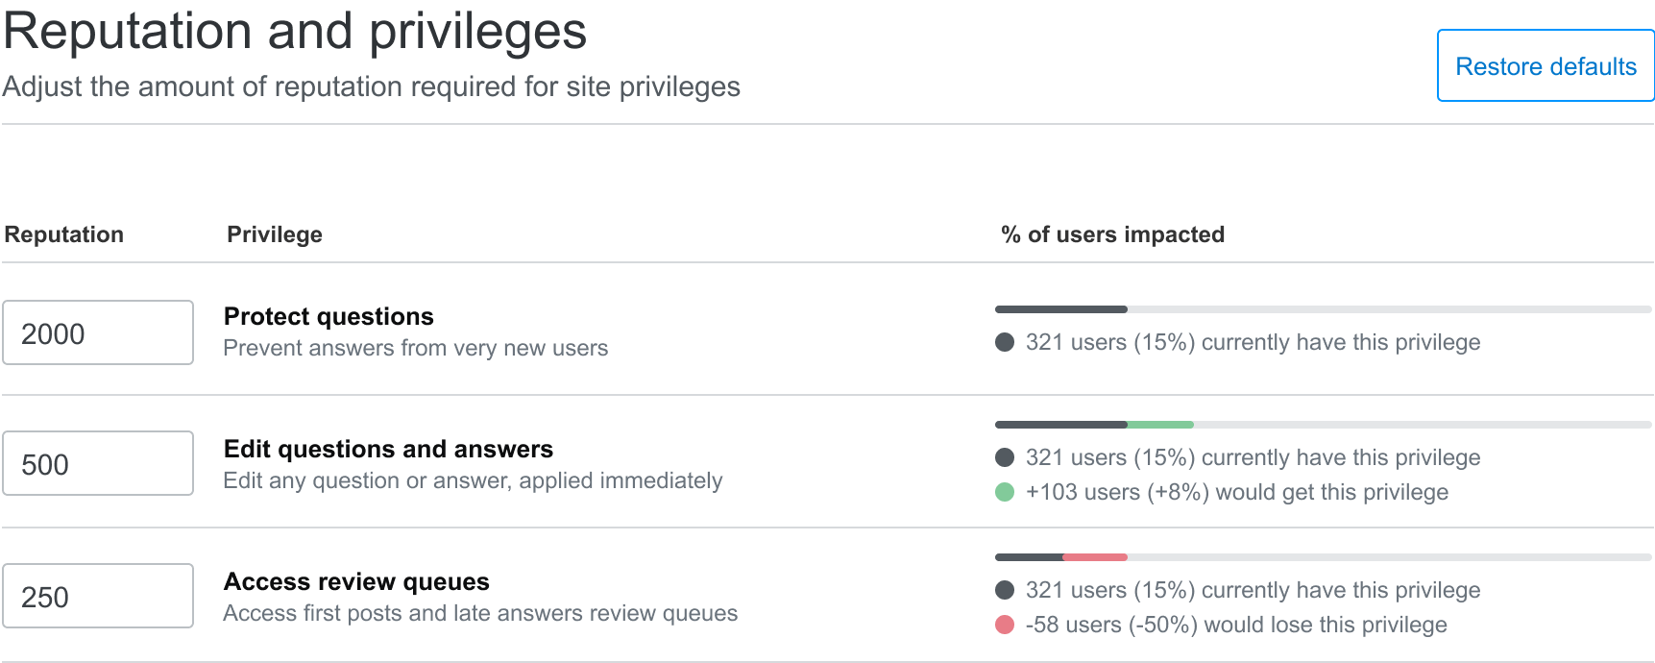This screenshot has width=1655, height=663.
Task: Click the Access review queues reputation field
Action: 98,596
